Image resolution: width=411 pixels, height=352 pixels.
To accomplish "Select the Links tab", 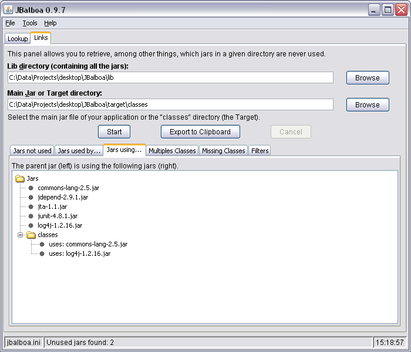I will point(41,38).
